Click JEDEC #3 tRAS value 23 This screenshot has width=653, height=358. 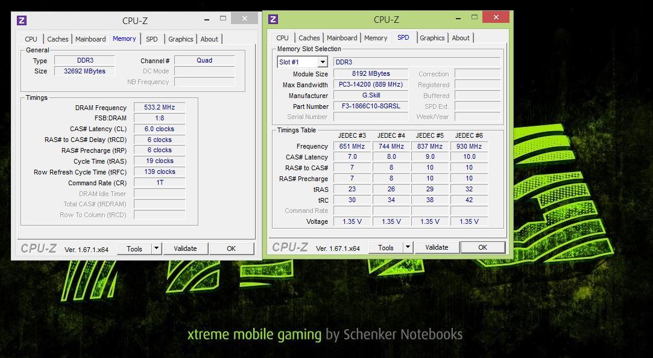point(352,189)
